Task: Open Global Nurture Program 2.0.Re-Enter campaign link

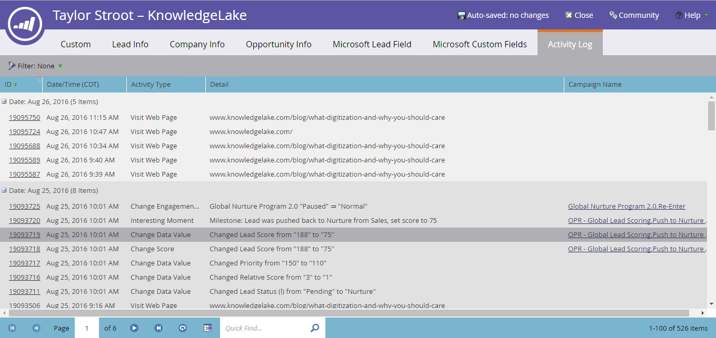Action: pos(626,206)
